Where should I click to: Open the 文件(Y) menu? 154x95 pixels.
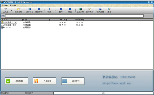[x=5, y=5]
